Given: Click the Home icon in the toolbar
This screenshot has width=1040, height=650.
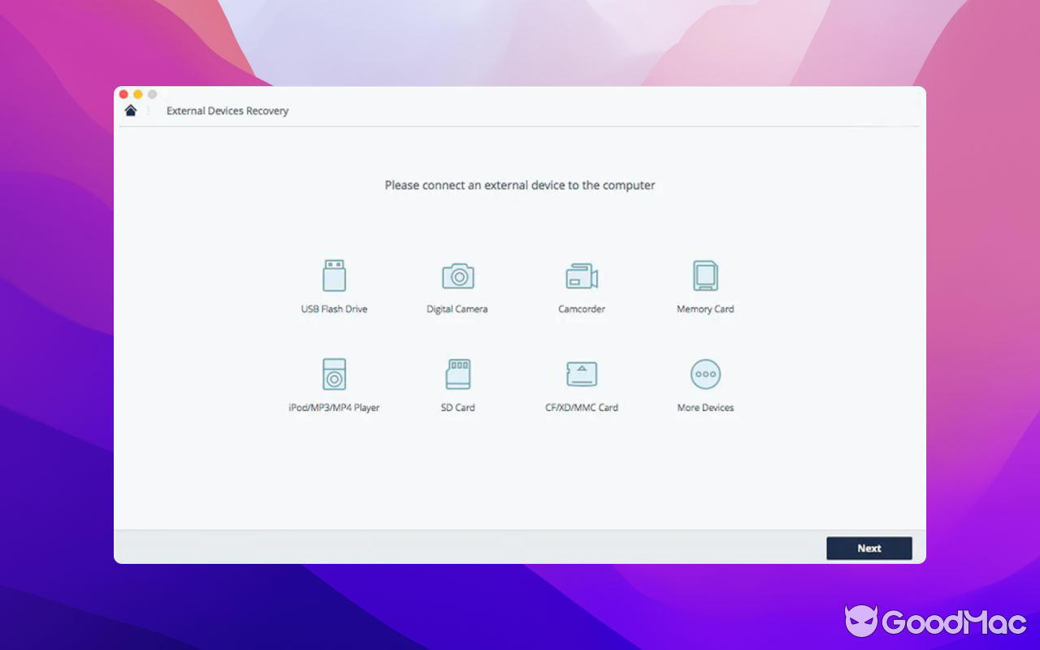Looking at the screenshot, I should (x=130, y=110).
